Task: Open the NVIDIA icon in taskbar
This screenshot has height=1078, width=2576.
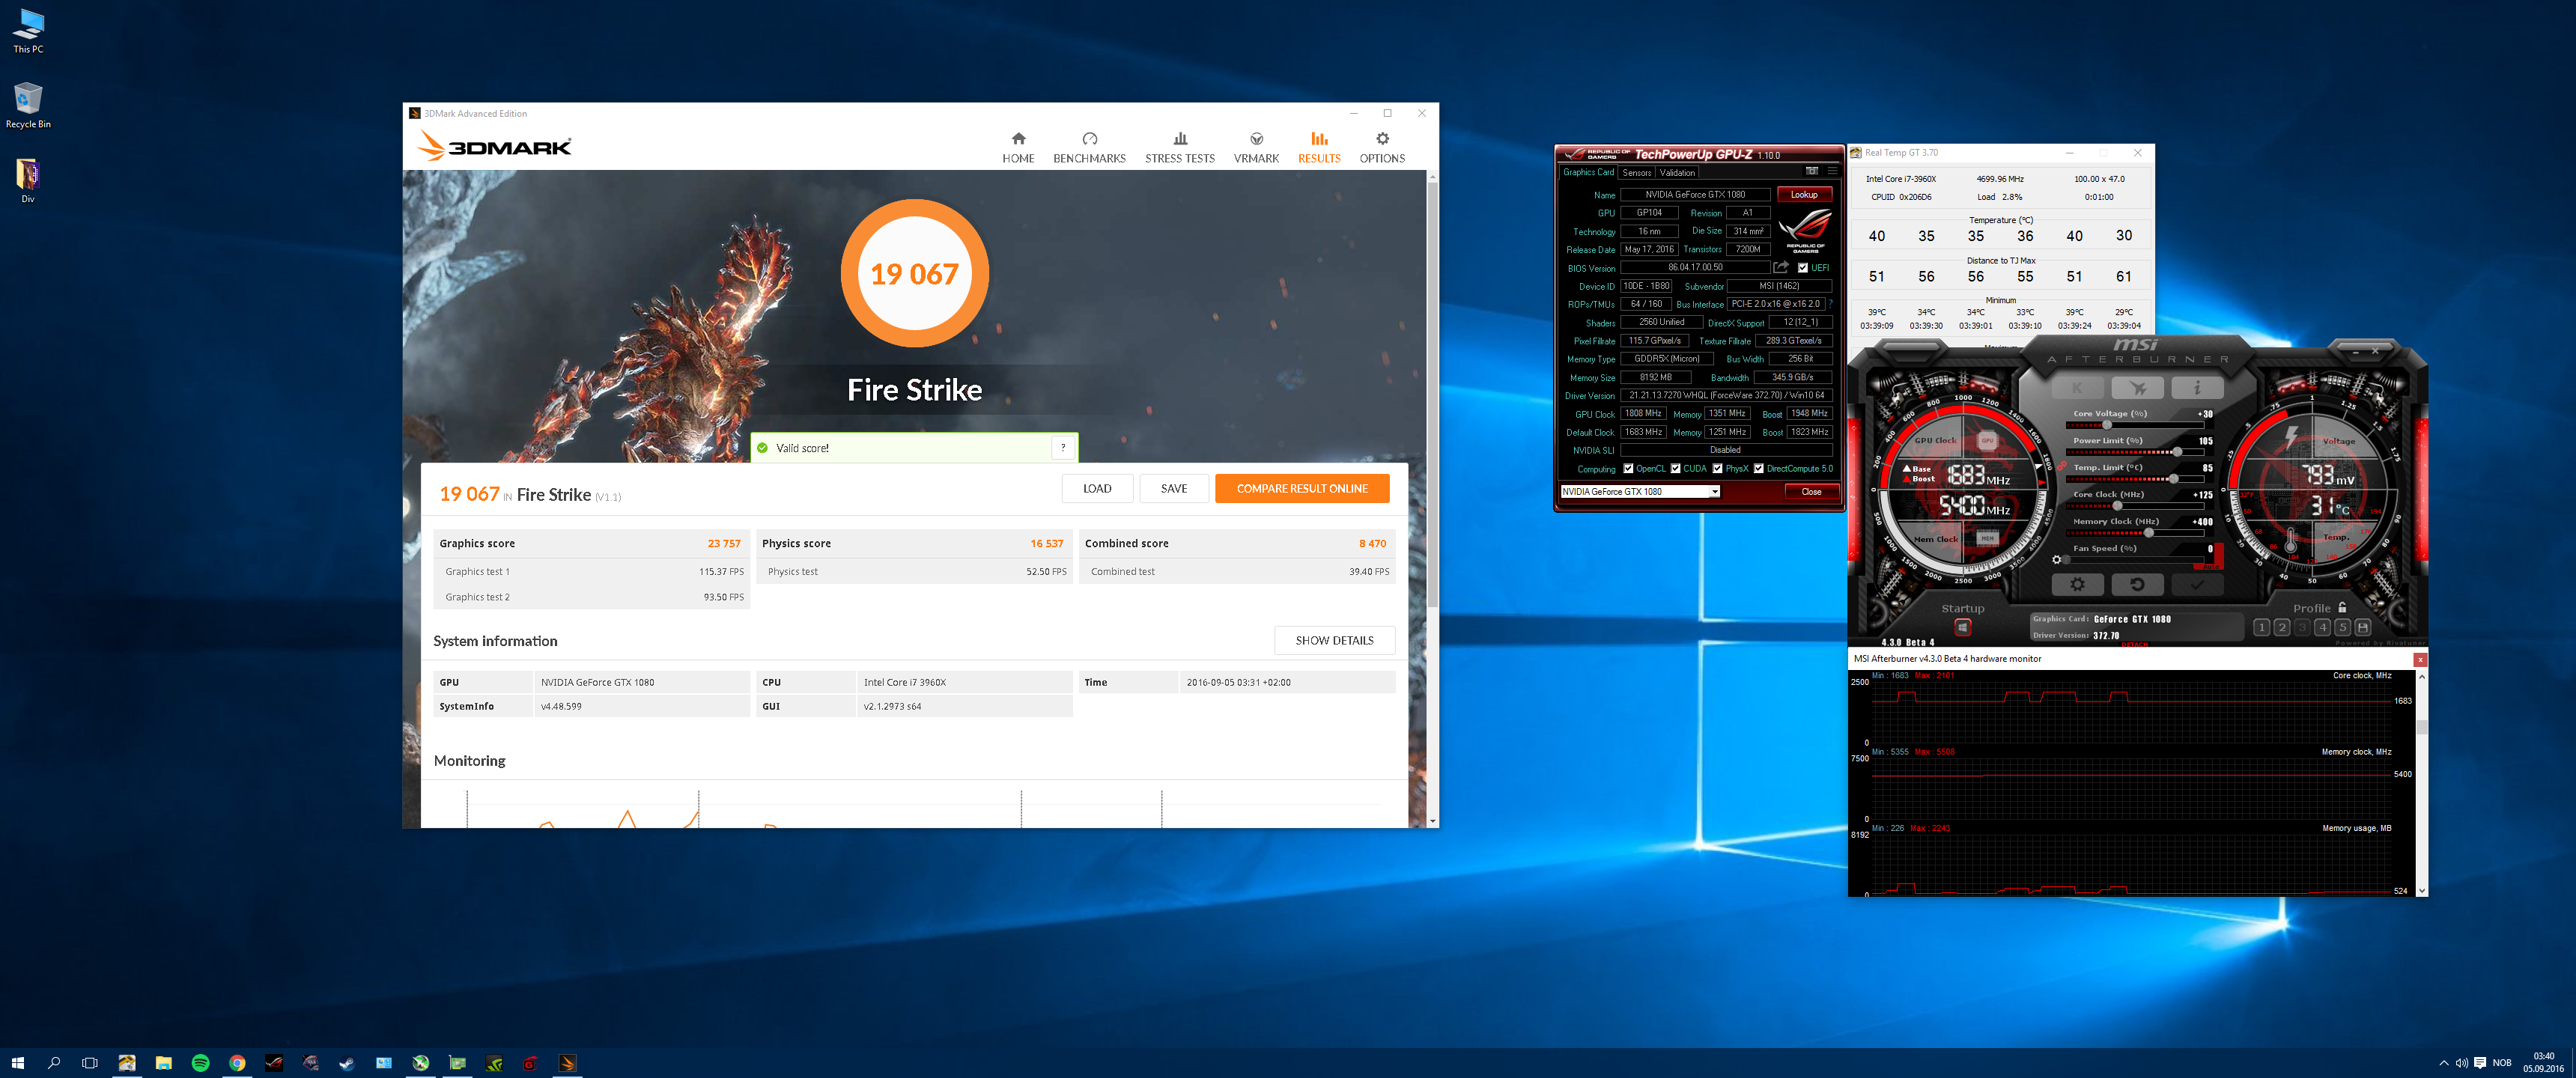Action: coord(494,1063)
